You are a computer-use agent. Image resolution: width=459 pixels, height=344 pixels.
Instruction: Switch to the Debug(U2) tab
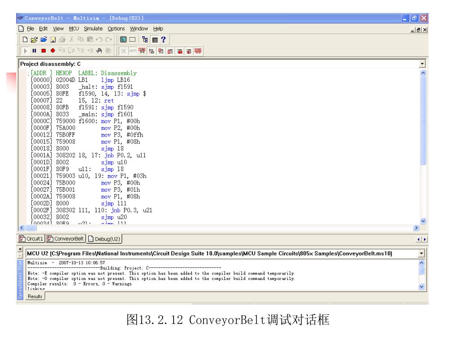pos(104,239)
